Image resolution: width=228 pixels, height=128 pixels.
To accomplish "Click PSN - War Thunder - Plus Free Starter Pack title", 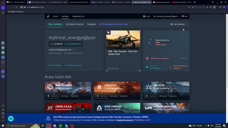I will pyautogui.click(x=123, y=53).
